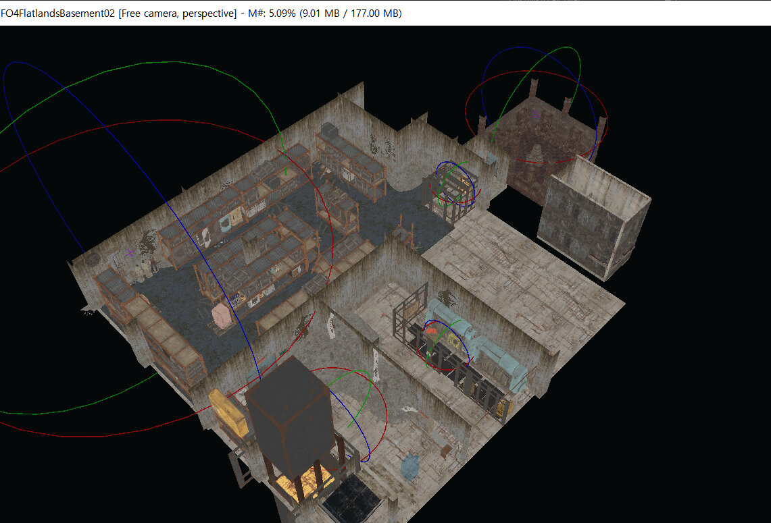This screenshot has width=771, height=523.
Task: Select the red item on the conveyor
Action: pyautogui.click(x=430, y=332)
